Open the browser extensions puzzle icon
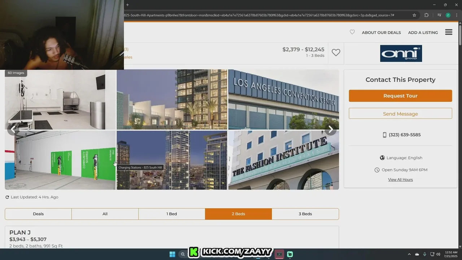Viewport: 462px width, 260px height. click(427, 15)
